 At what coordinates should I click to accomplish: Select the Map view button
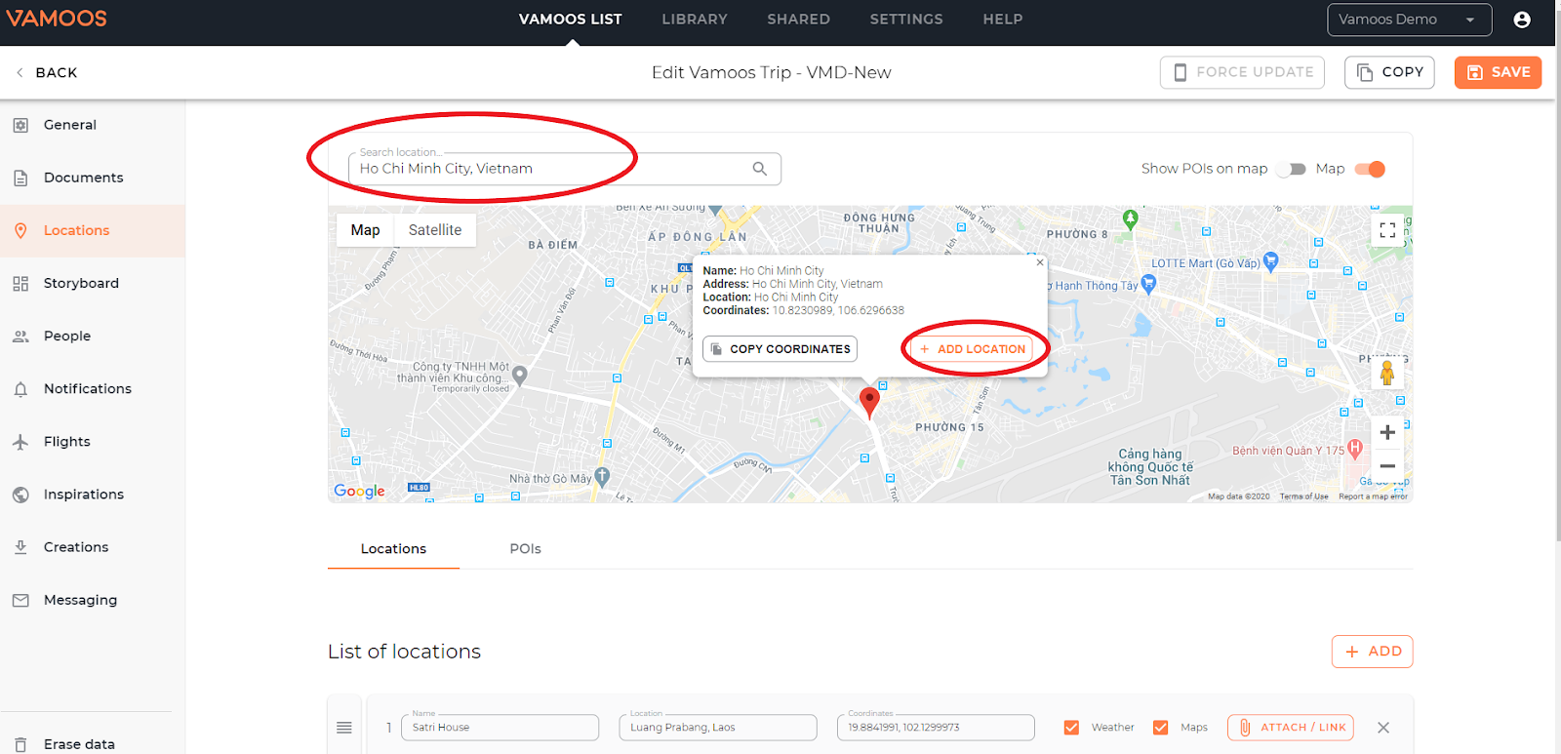coord(365,230)
